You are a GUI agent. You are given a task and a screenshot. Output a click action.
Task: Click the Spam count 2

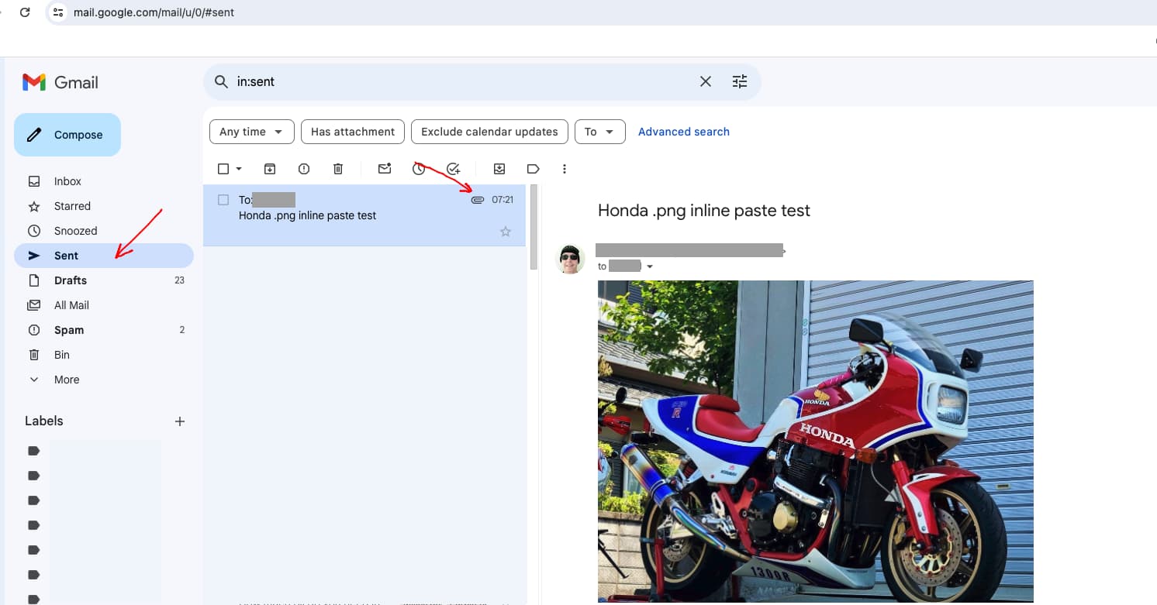(182, 330)
